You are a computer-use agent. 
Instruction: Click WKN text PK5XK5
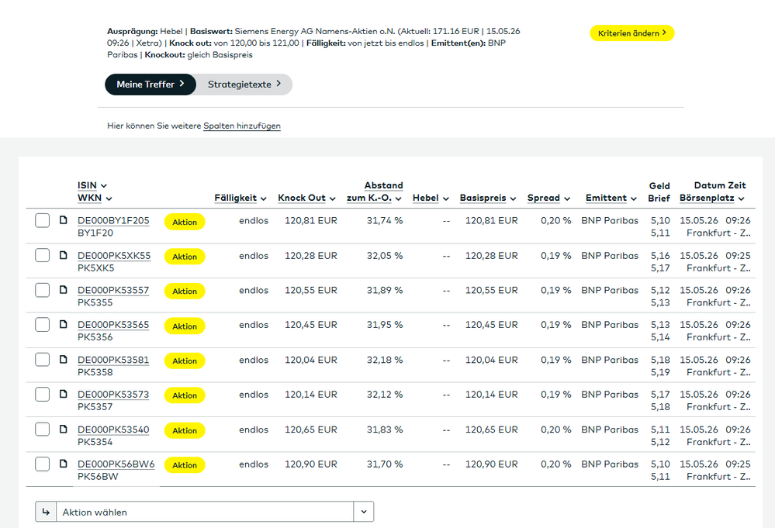click(96, 267)
